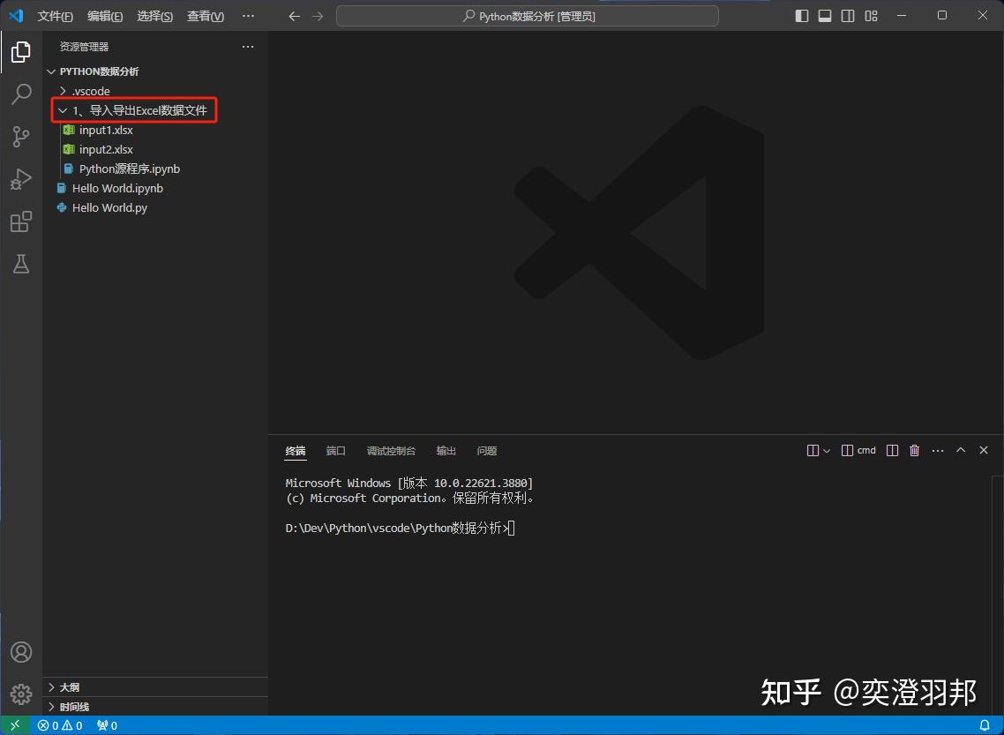Toggle maximize the panel with chevron up
This screenshot has width=1004, height=735.
coord(961,450)
